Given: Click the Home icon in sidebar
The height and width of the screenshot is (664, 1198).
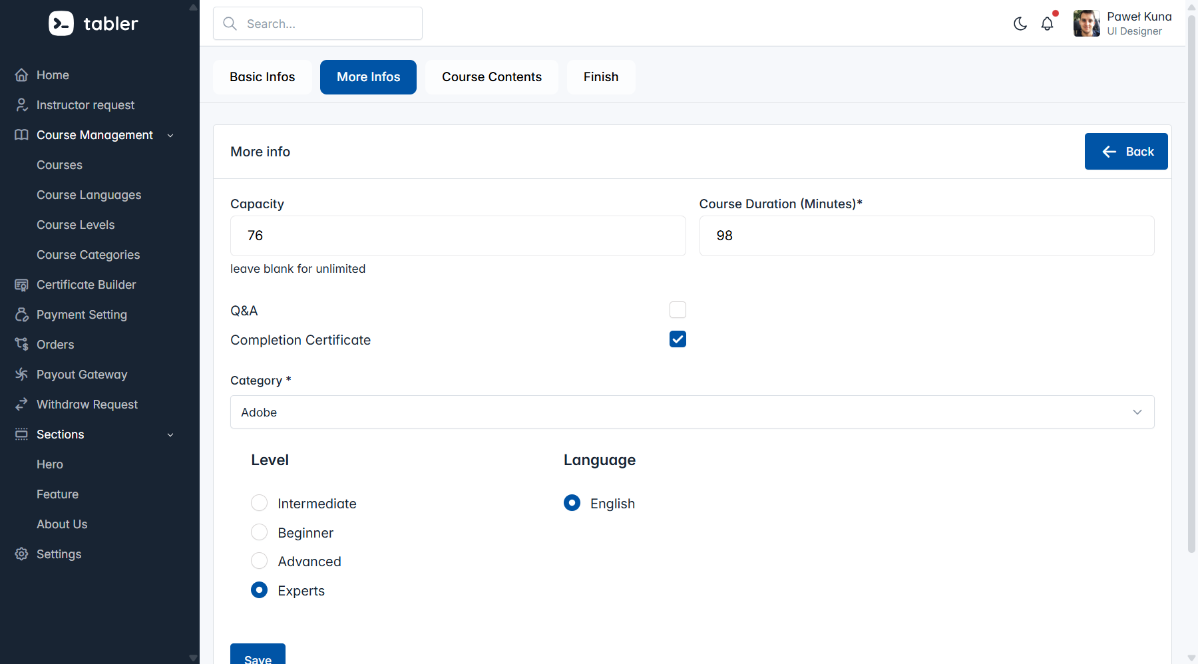Looking at the screenshot, I should pyautogui.click(x=22, y=75).
